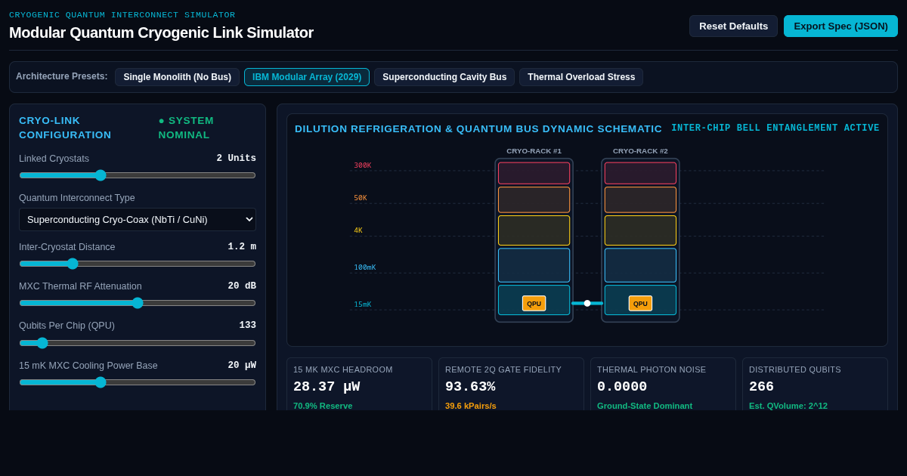This screenshot has height=476, width=907.
Task: Click the Modular Quantum Cryogenic Link Simulator title
Action: (161, 32)
